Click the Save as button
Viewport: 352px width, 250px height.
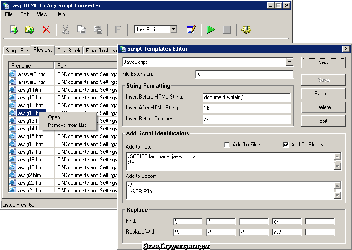click(x=323, y=94)
